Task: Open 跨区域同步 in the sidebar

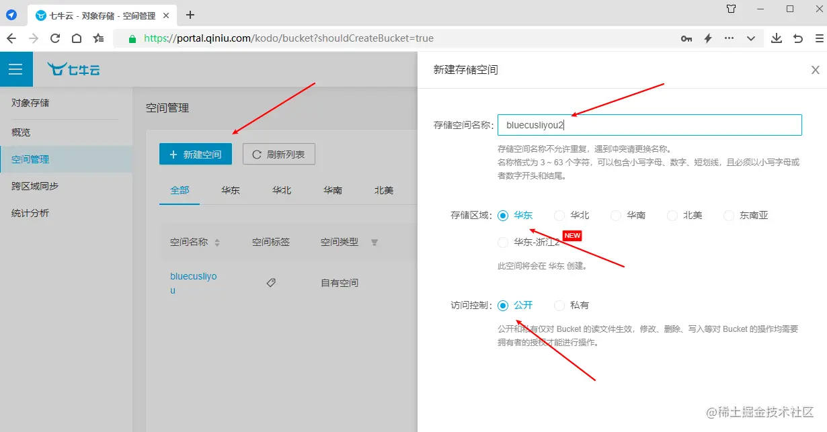Action: [66, 186]
